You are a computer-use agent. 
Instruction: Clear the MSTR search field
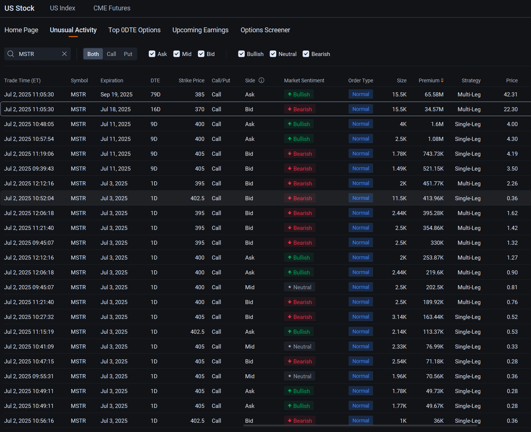(65, 54)
